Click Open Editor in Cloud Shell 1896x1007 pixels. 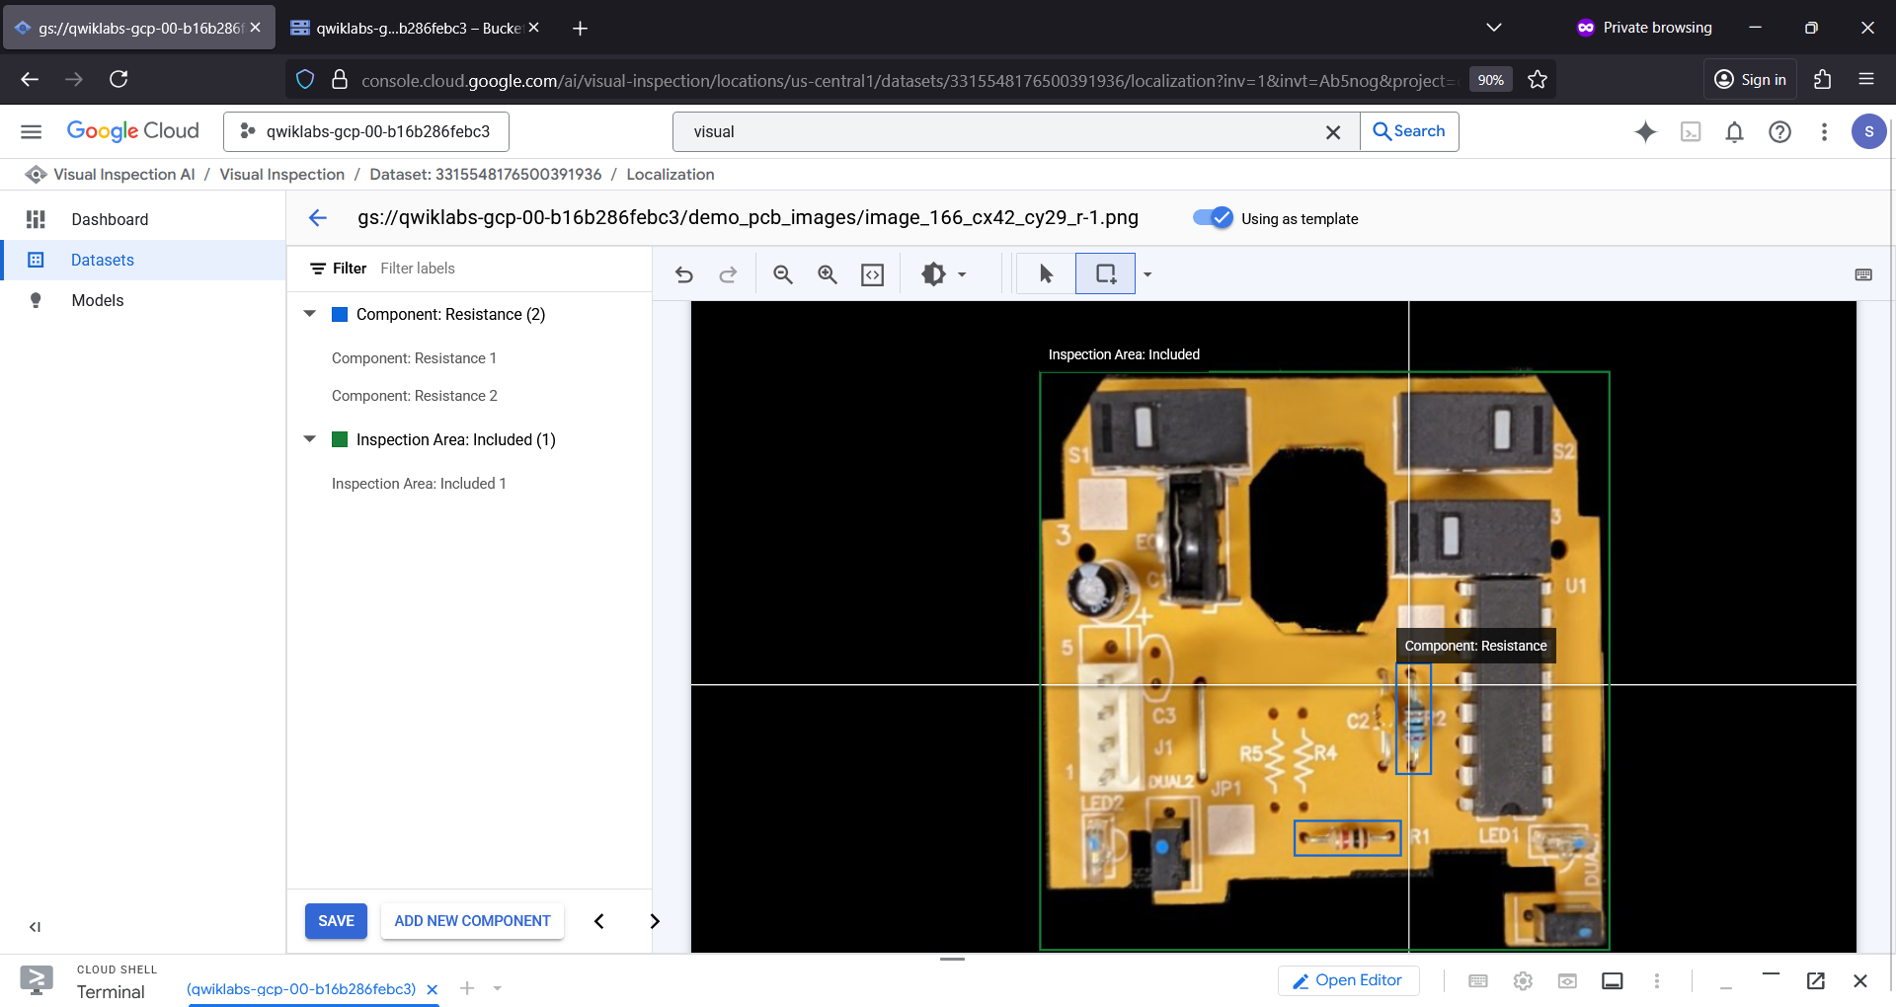tap(1349, 980)
